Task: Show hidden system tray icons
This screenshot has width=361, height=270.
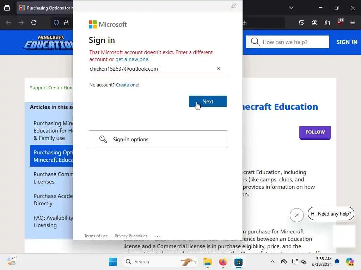Action: tap(273, 262)
